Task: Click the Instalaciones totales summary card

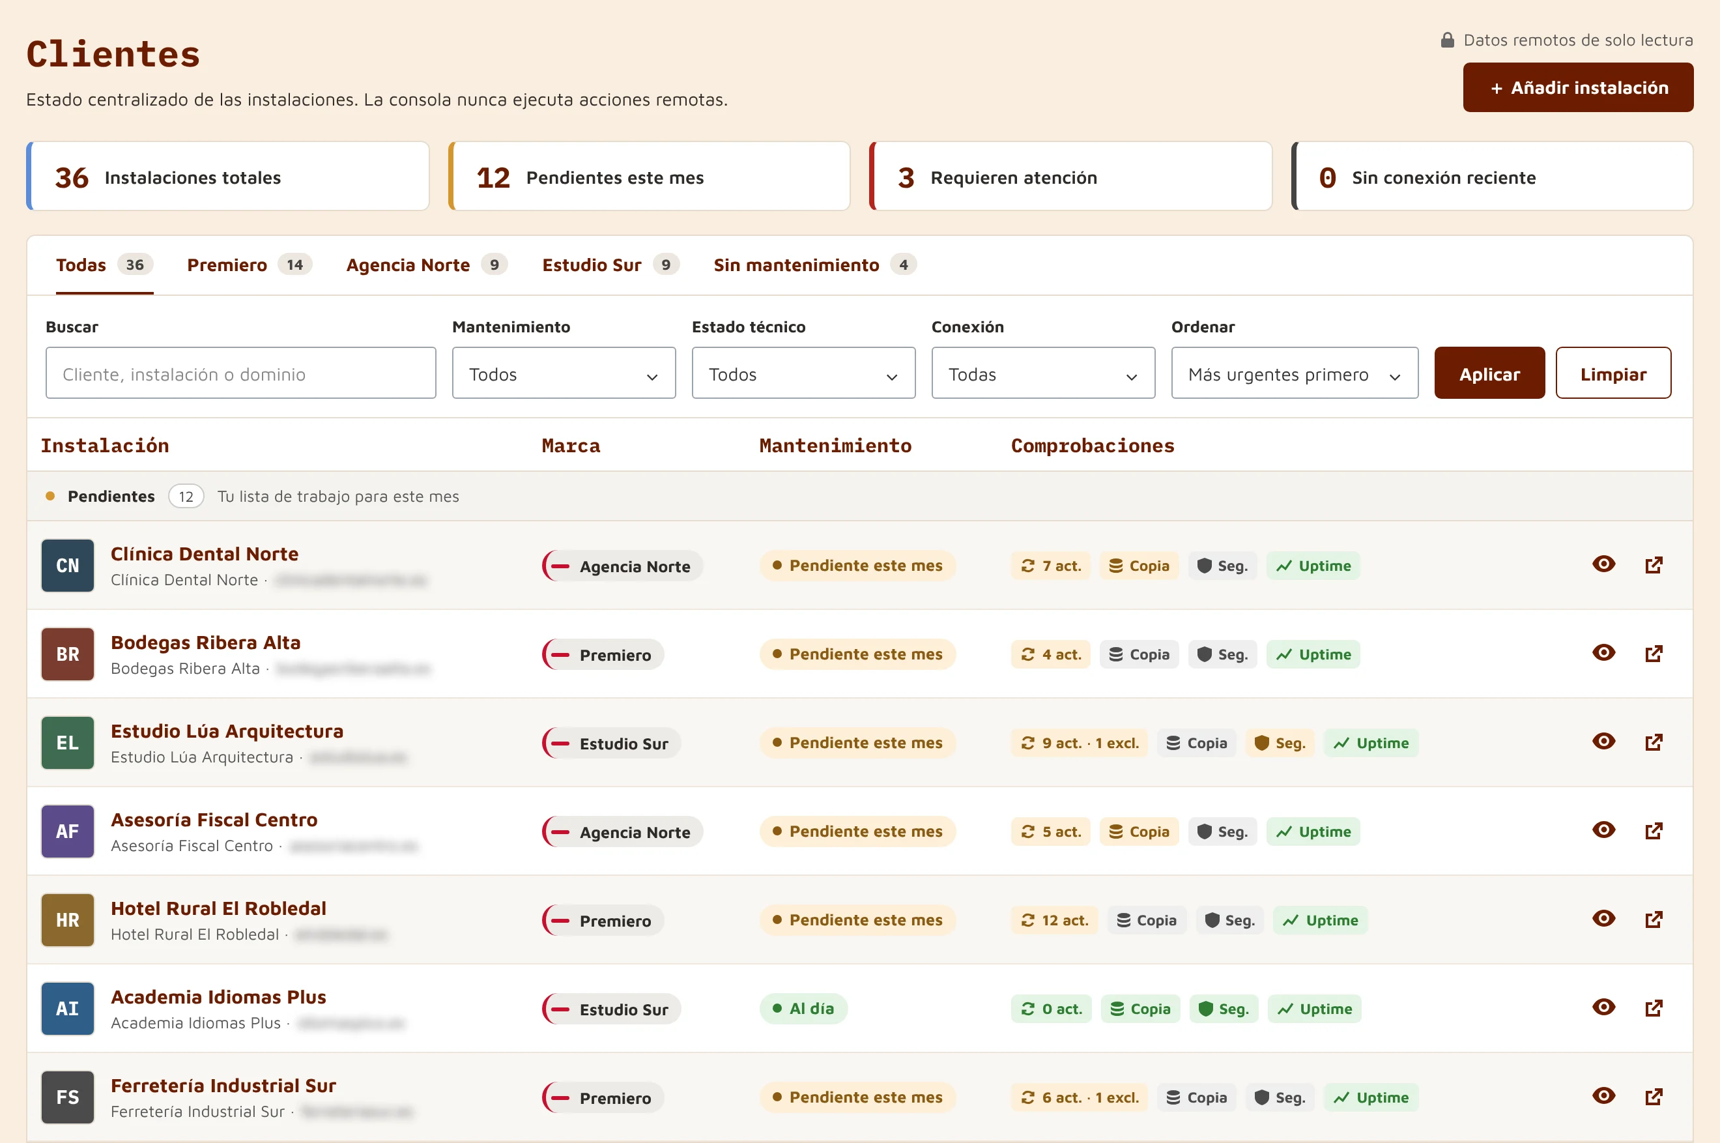Action: coord(227,177)
